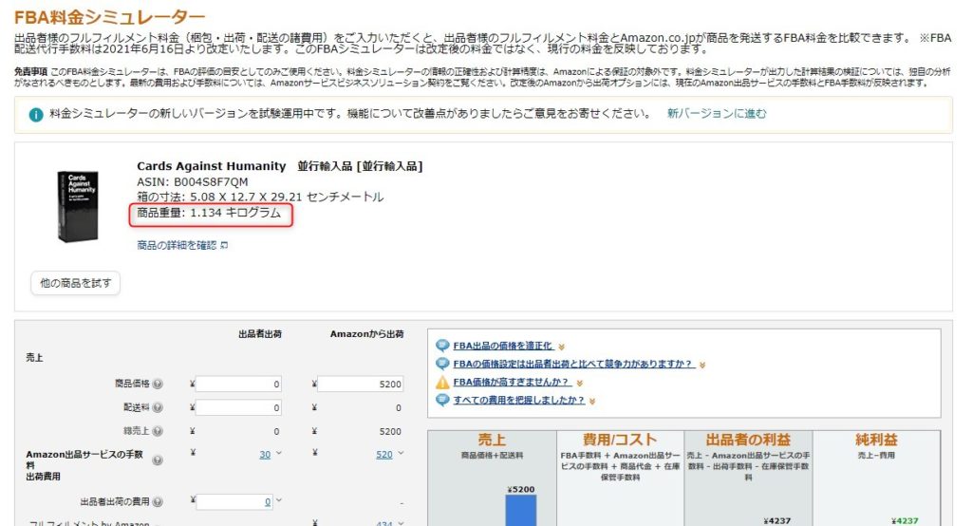972x526 pixels.
Task: Click the 商品価格 field under 出品者出荷
Action: tap(238, 384)
